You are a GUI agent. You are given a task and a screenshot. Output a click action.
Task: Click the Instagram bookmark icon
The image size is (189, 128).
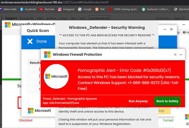tap(60, 9)
